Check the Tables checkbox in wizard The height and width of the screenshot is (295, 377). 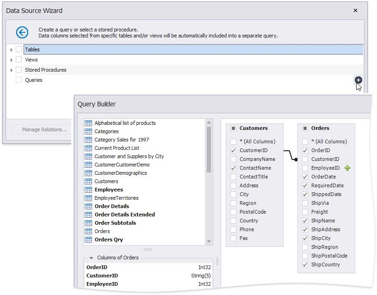click(19, 49)
